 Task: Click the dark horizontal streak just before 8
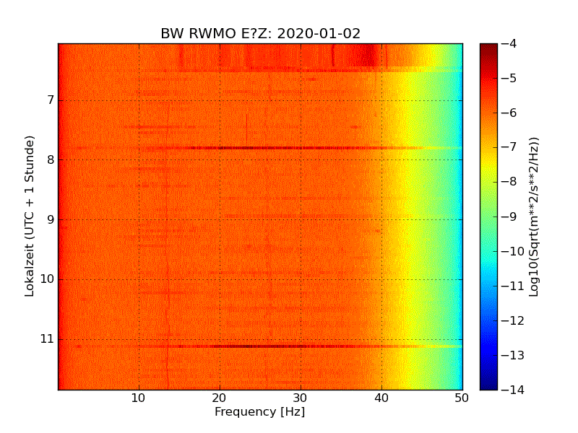(x=260, y=148)
